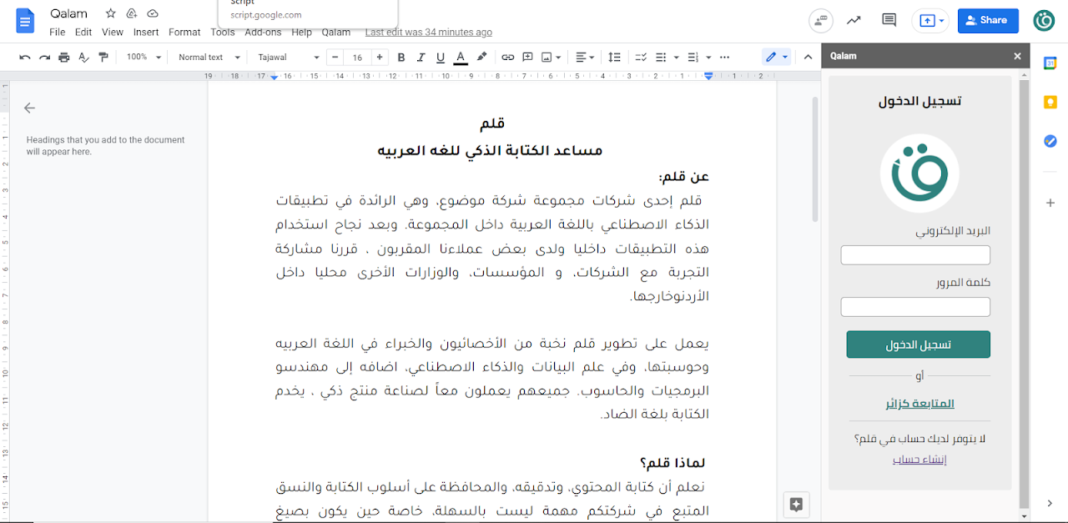This screenshot has height=523, width=1068.
Task: Toggle bold formatting
Action: 401,58
